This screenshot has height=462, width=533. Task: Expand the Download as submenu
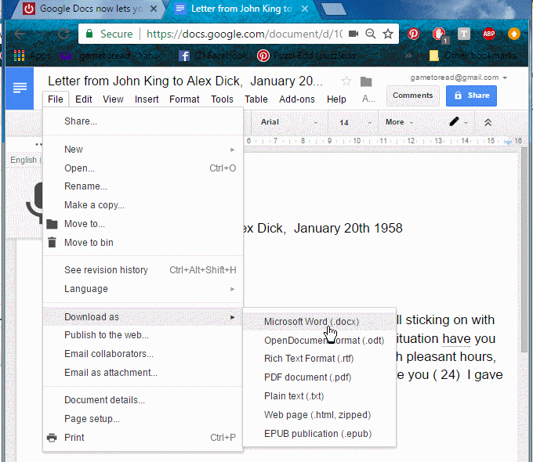pyautogui.click(x=143, y=317)
